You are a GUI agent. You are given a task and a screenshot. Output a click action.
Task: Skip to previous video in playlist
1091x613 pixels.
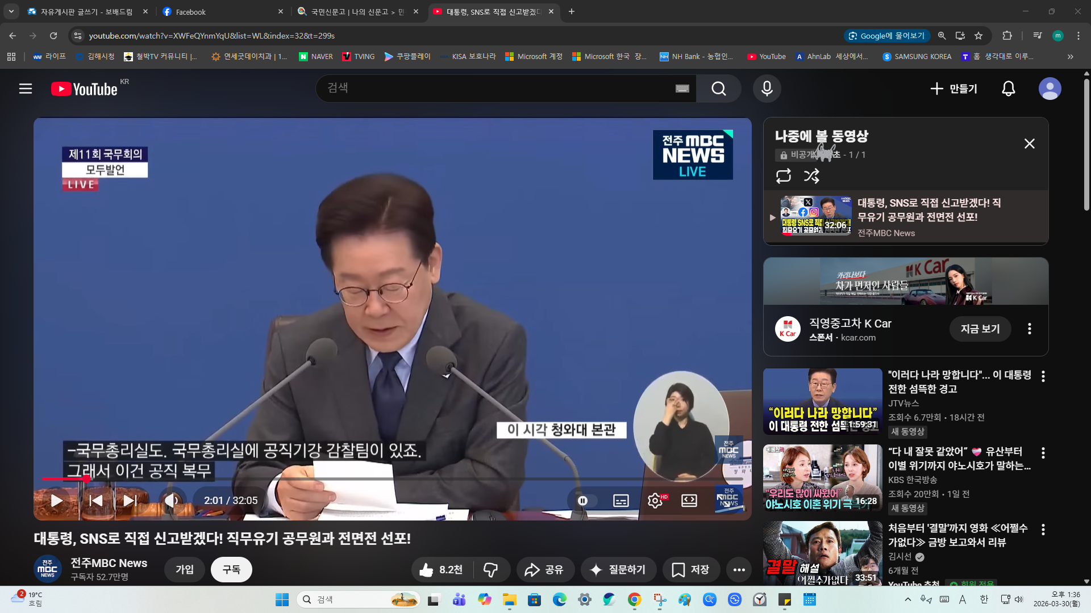pyautogui.click(x=95, y=501)
